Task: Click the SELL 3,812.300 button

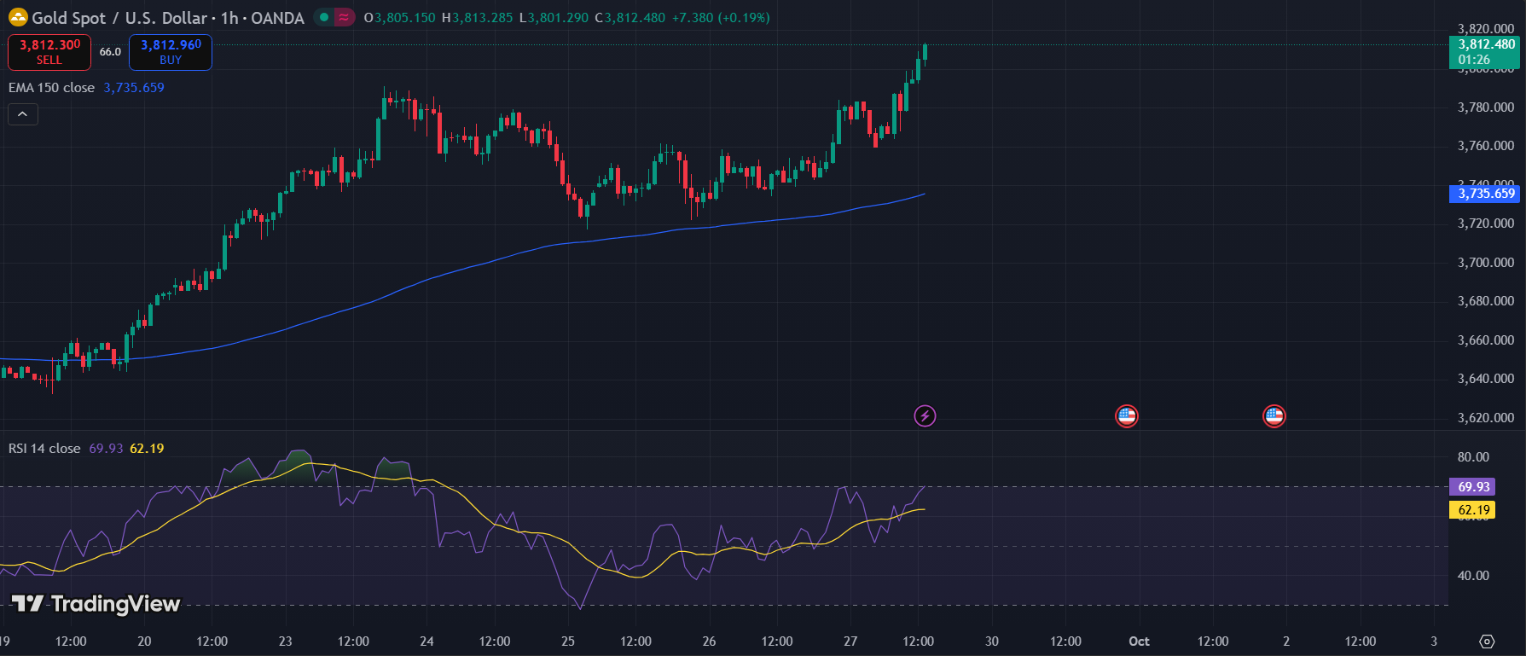Action: coord(49,52)
